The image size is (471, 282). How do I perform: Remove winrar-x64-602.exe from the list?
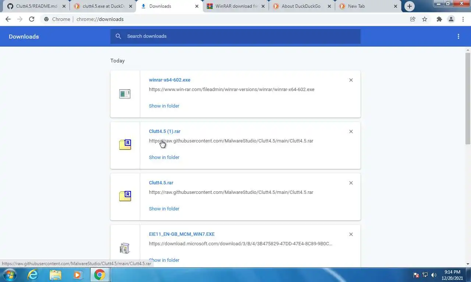click(x=351, y=80)
